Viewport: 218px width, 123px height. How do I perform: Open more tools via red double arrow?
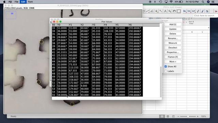point(216,11)
